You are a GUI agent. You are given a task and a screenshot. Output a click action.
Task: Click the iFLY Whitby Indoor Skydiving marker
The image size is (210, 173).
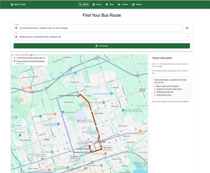click(68, 167)
